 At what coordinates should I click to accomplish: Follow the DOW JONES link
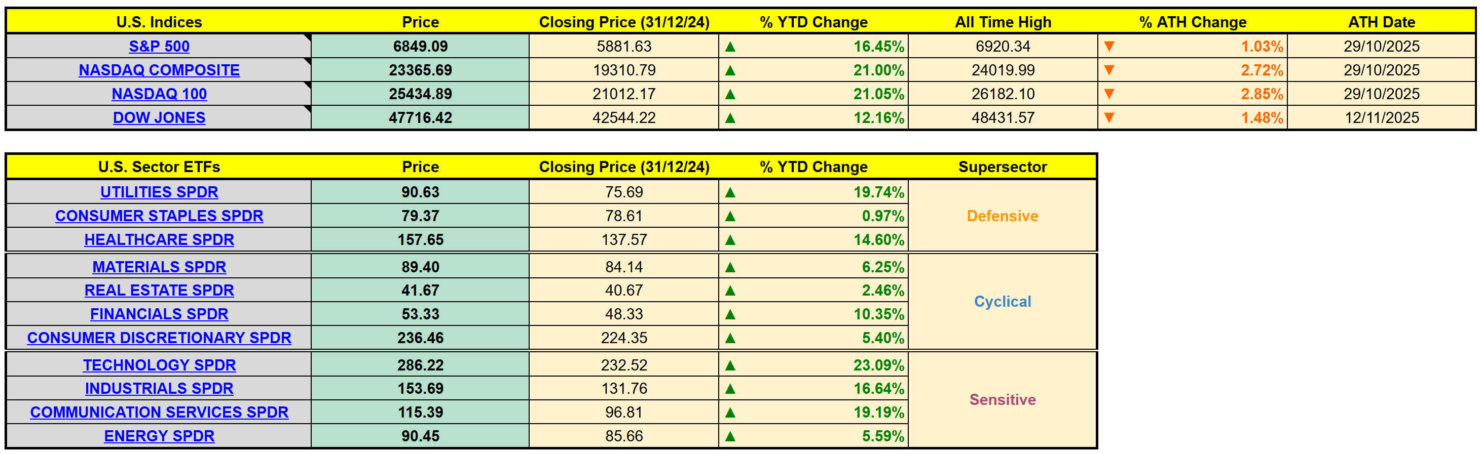point(159,117)
